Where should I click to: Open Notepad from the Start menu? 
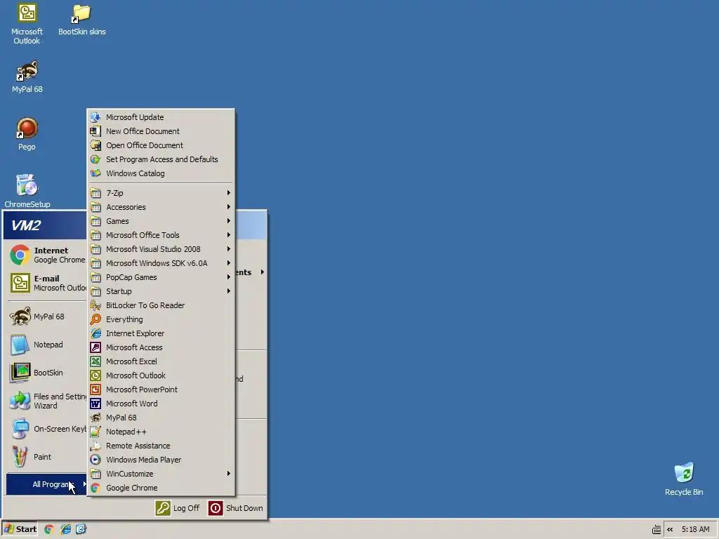(x=47, y=345)
